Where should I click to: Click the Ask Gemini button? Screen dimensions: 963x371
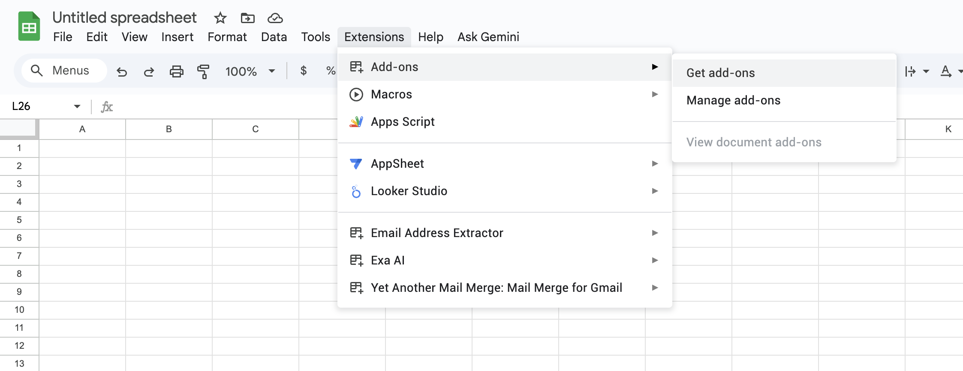tap(488, 37)
